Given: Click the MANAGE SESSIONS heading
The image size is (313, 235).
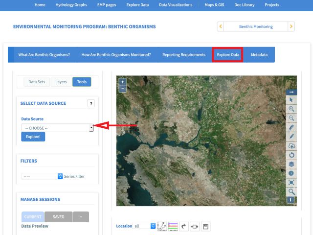Looking at the screenshot, I should (40, 199).
